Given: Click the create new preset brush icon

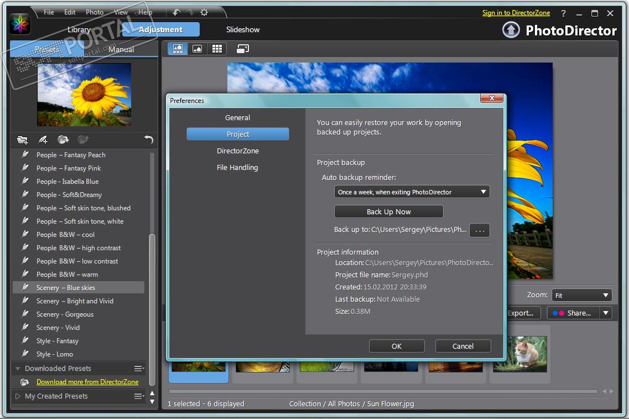Looking at the screenshot, I should click(43, 139).
